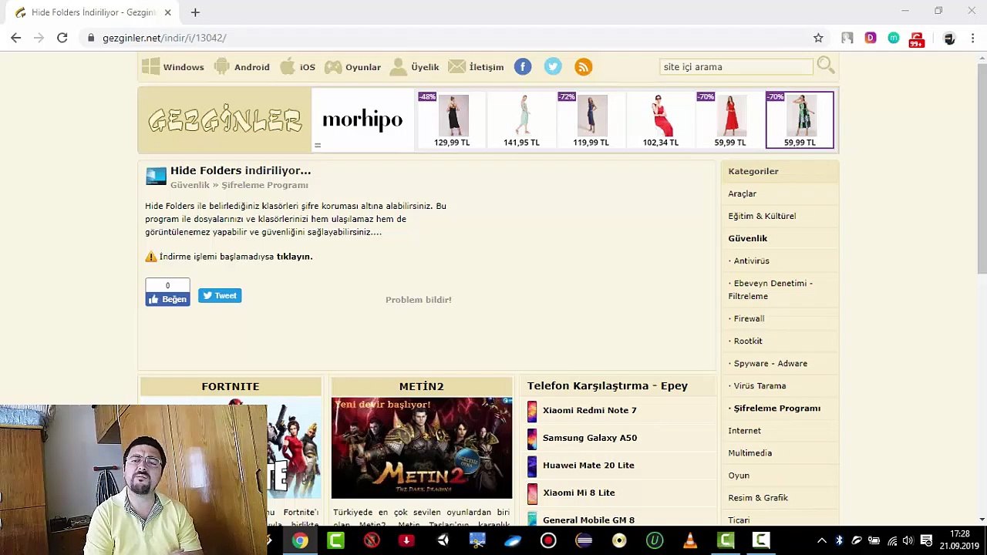The width and height of the screenshot is (987, 555).
Task: Open the 129,99 TL dress ad
Action: [x=453, y=119]
